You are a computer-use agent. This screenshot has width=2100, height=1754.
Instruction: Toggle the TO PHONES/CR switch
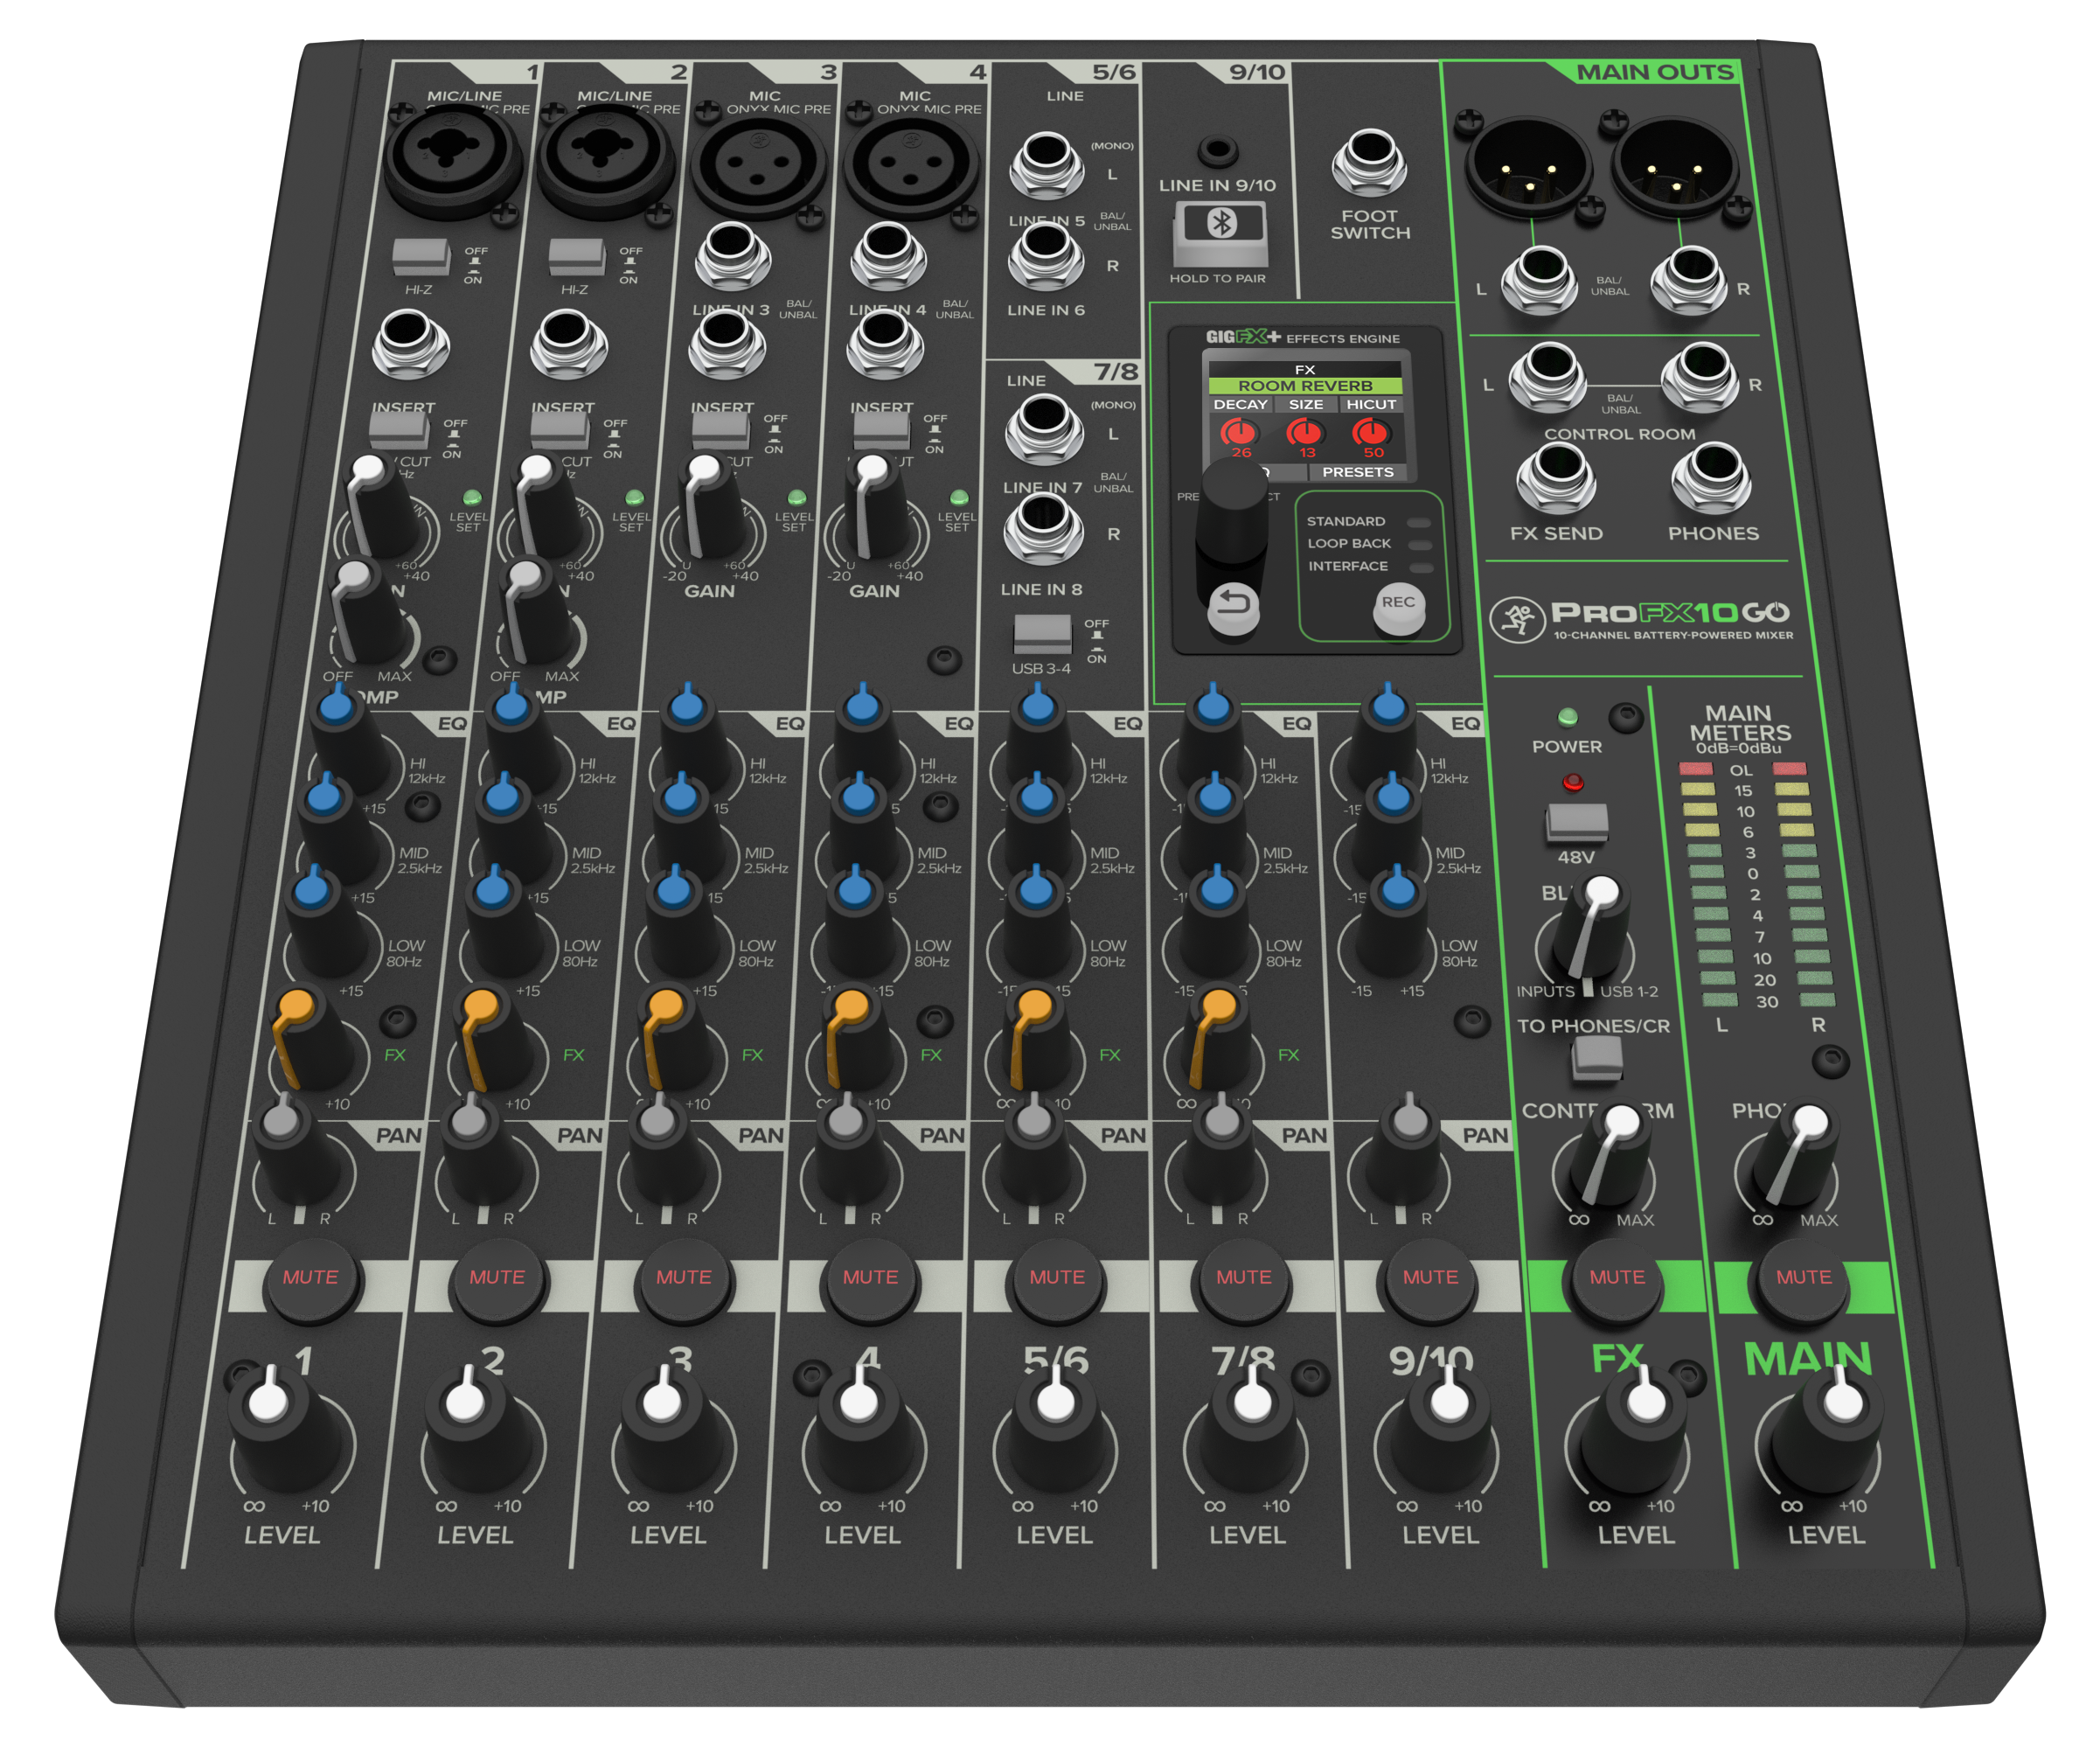tap(1596, 1057)
